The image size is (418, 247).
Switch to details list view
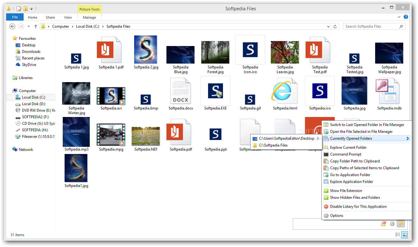click(398, 235)
